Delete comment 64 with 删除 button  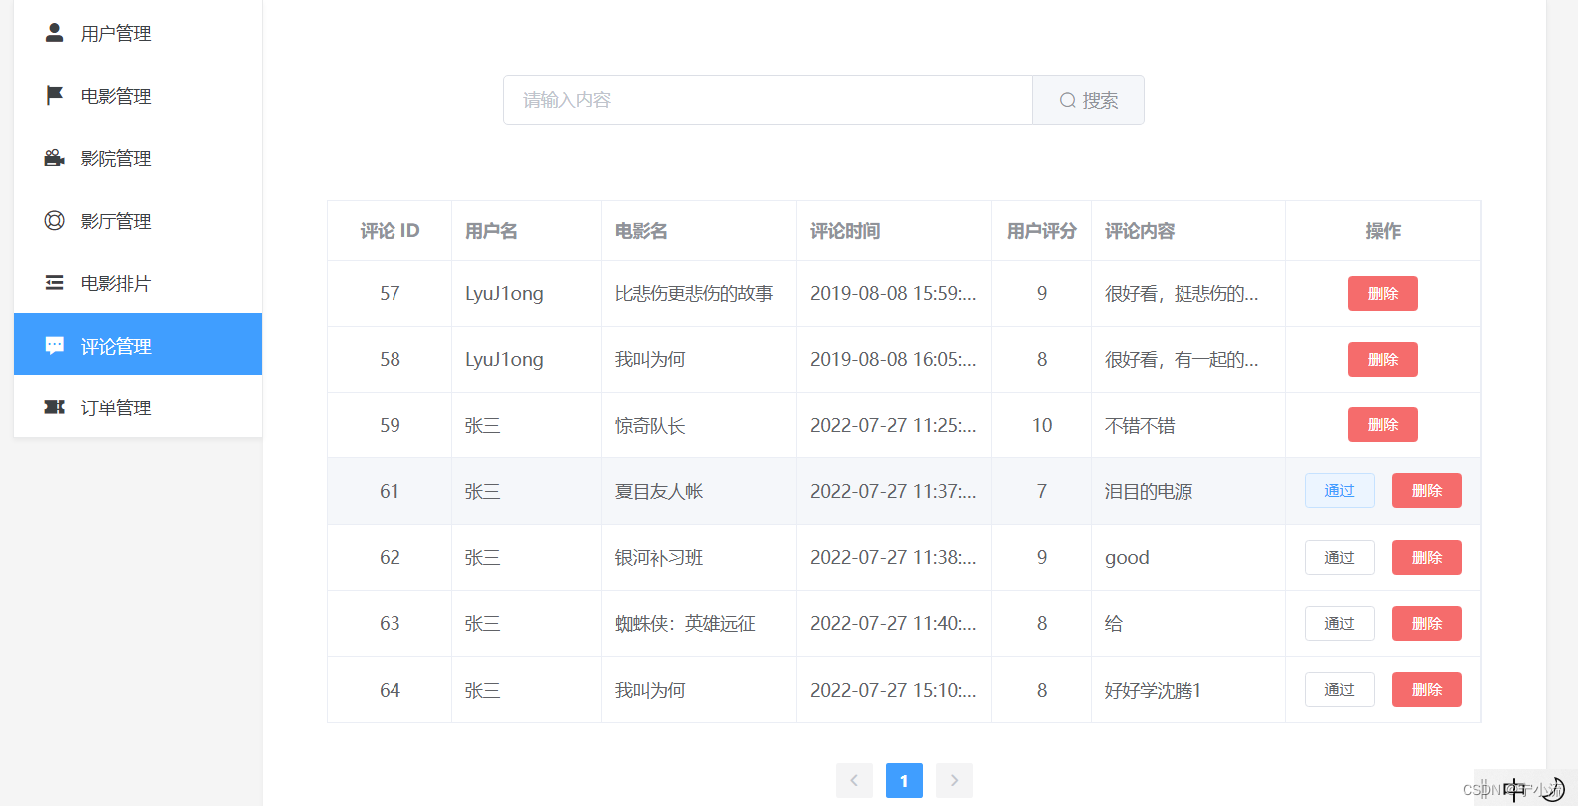pos(1427,689)
